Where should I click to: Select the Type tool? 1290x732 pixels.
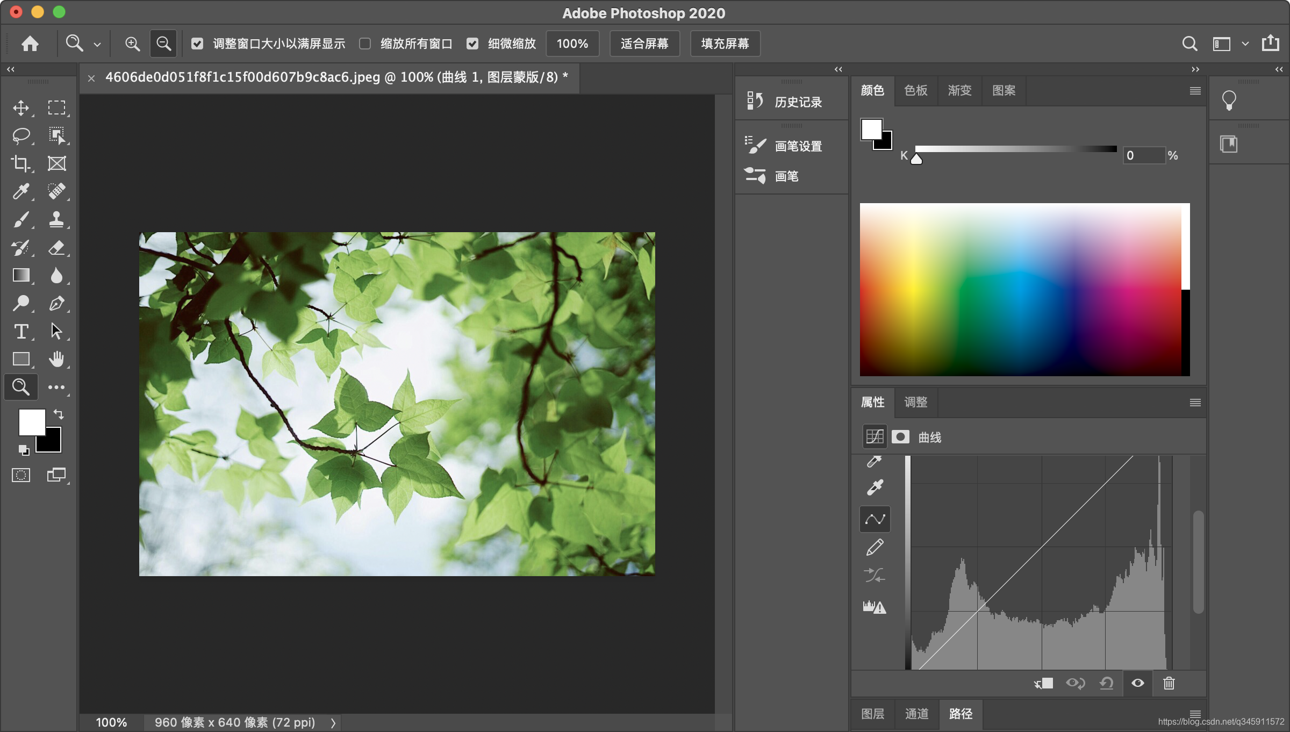click(21, 331)
